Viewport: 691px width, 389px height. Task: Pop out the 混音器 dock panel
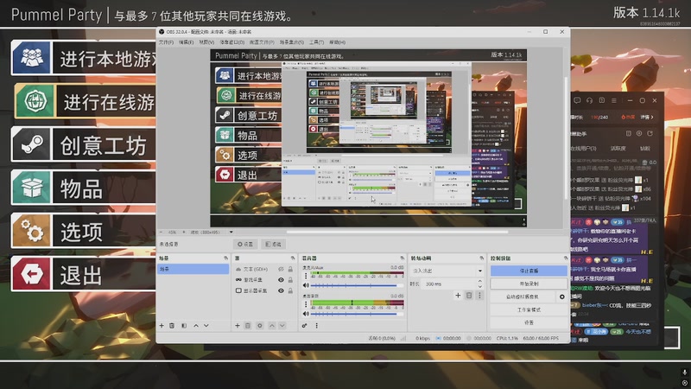402,258
